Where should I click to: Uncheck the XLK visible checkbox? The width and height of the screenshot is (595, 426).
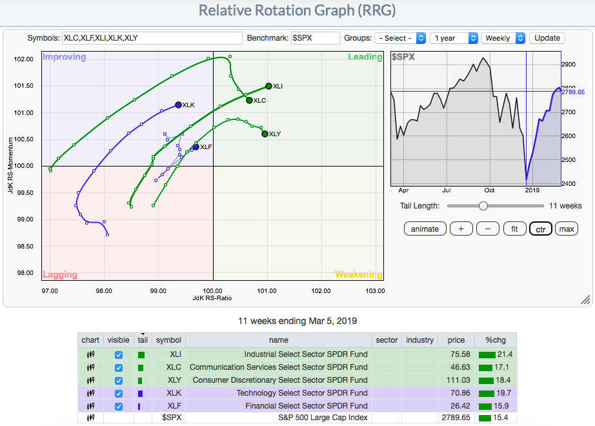[118, 393]
